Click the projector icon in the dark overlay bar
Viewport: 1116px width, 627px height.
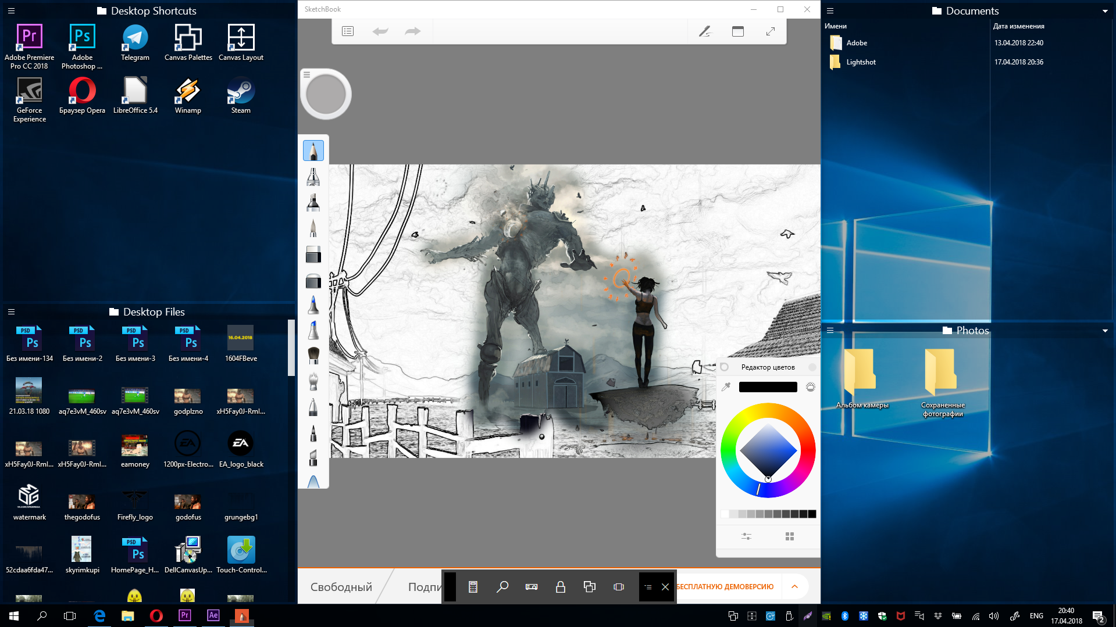(x=532, y=587)
